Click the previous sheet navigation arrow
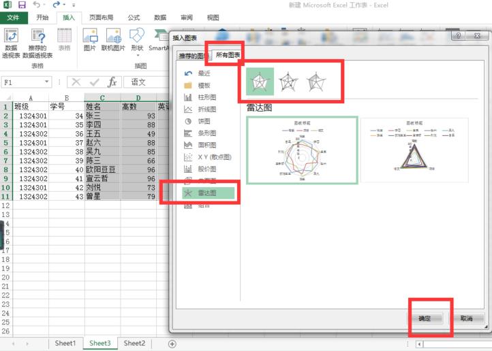 click(13, 344)
